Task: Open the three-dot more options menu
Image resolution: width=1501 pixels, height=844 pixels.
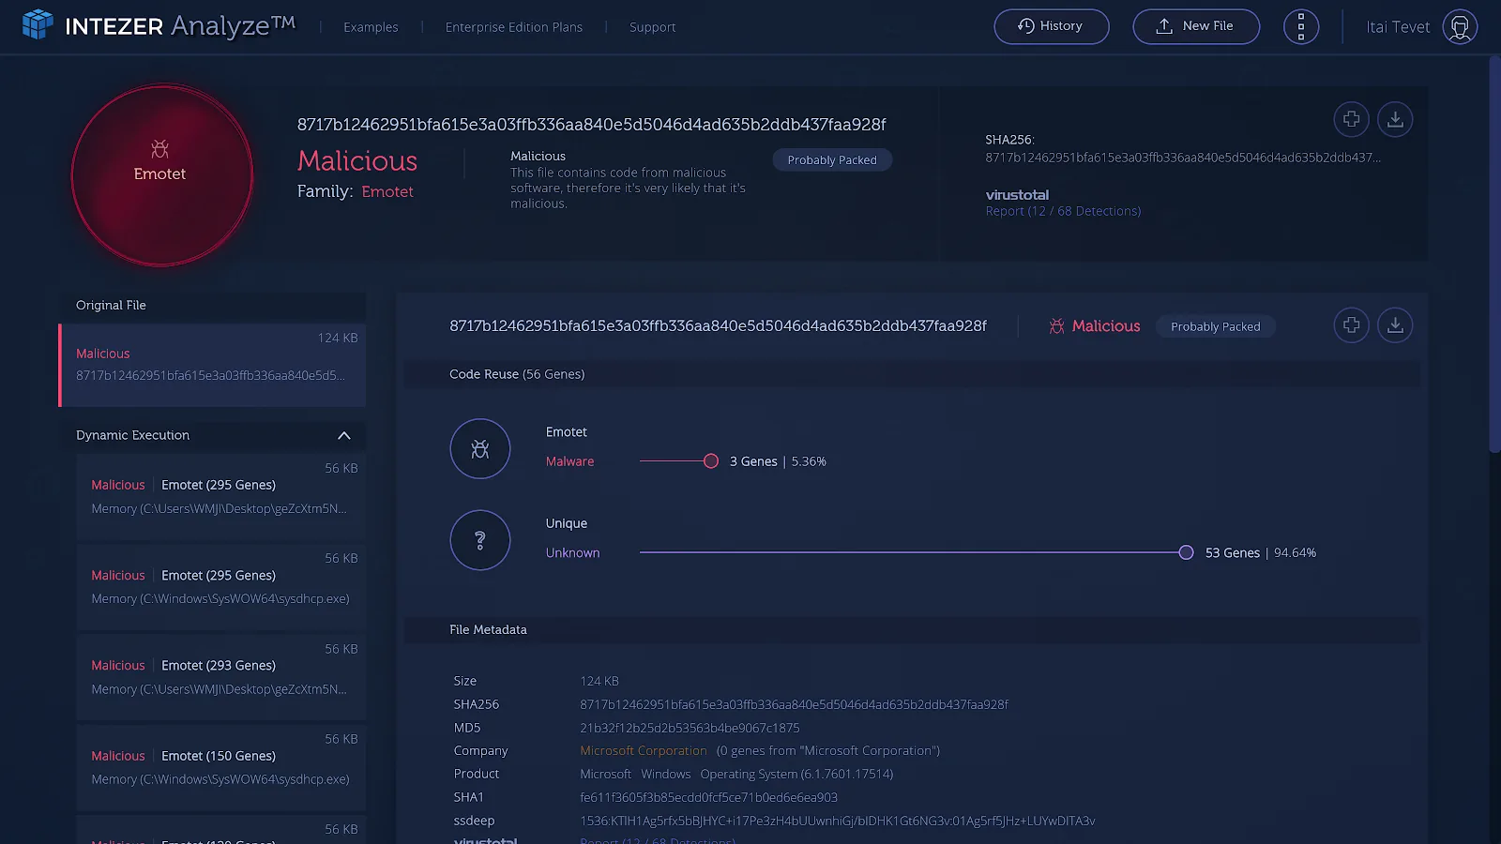Action: tap(1300, 26)
